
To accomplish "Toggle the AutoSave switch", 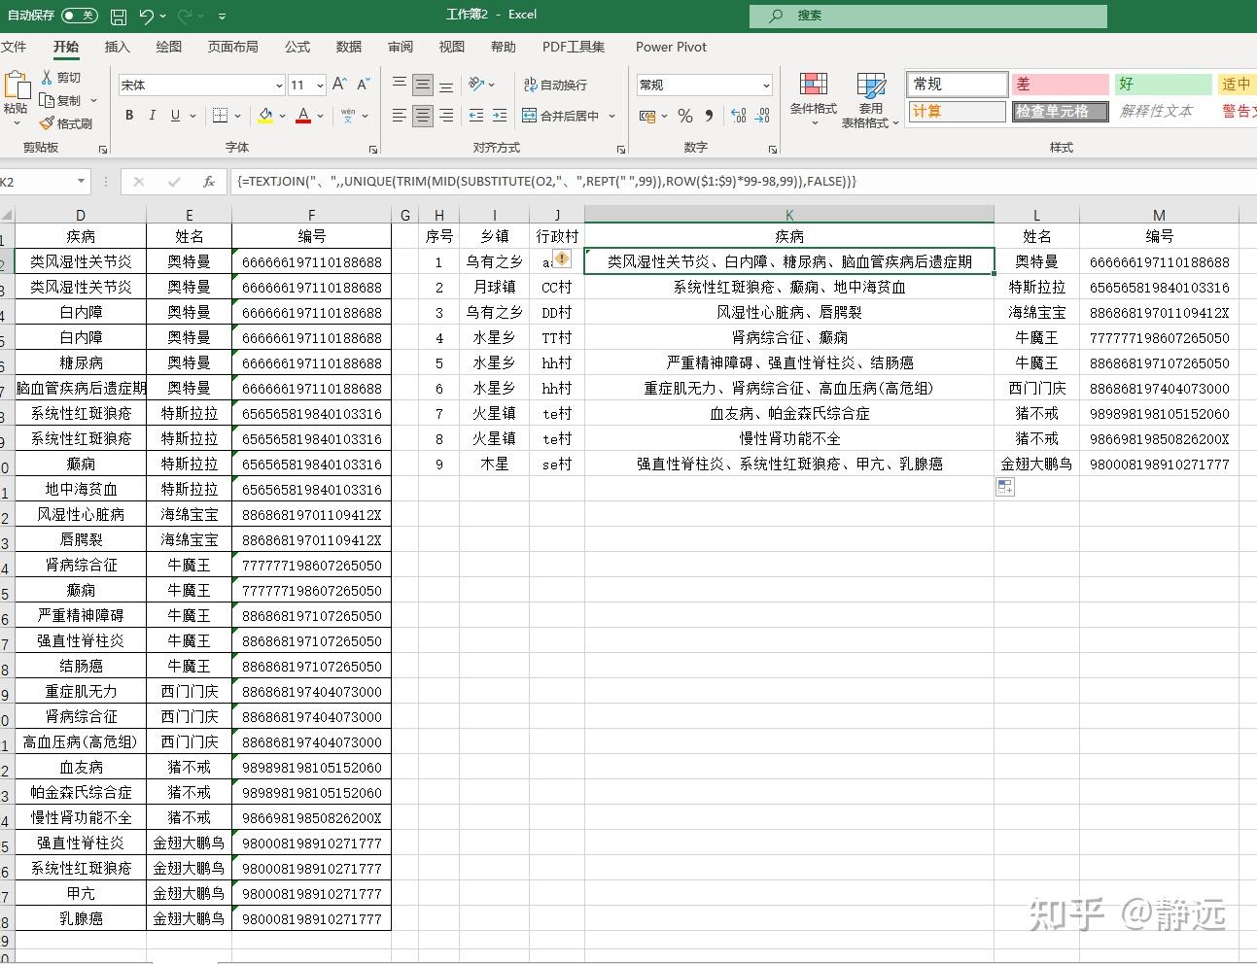I will [79, 16].
